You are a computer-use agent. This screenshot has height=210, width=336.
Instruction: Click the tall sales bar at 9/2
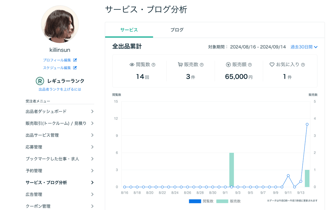click(231, 170)
